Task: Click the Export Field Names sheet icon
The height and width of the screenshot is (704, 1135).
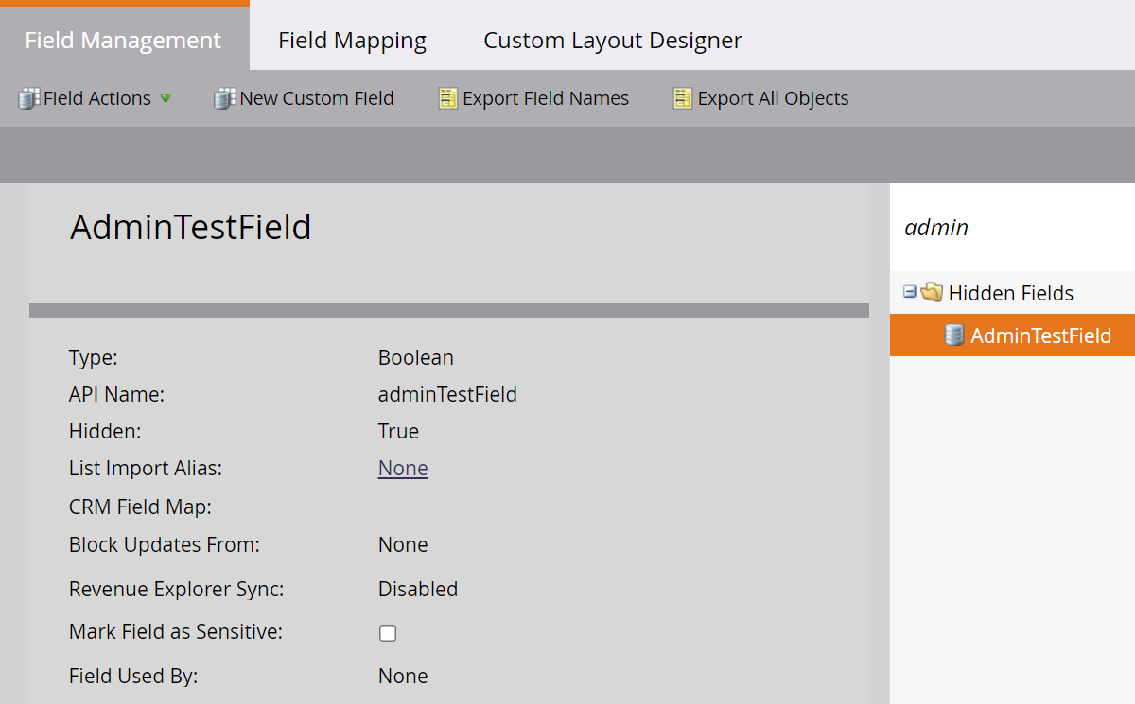Action: click(448, 98)
